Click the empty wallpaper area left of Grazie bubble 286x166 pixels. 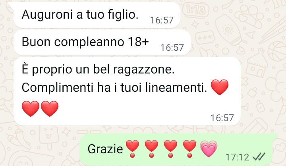point(39,149)
